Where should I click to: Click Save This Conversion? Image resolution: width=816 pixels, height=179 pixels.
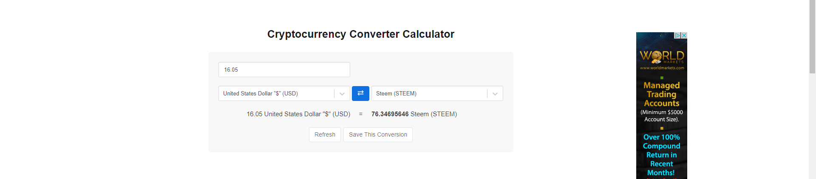tap(378, 134)
